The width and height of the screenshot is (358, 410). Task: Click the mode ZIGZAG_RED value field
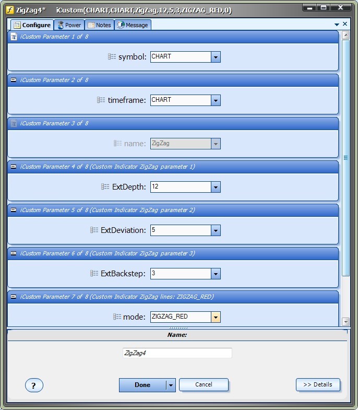(181, 317)
